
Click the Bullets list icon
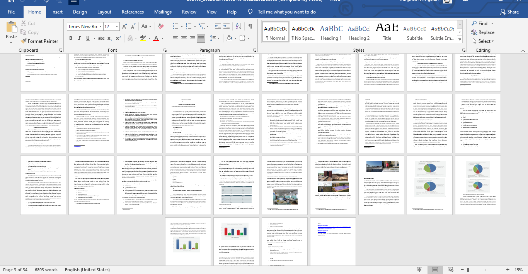click(x=175, y=26)
